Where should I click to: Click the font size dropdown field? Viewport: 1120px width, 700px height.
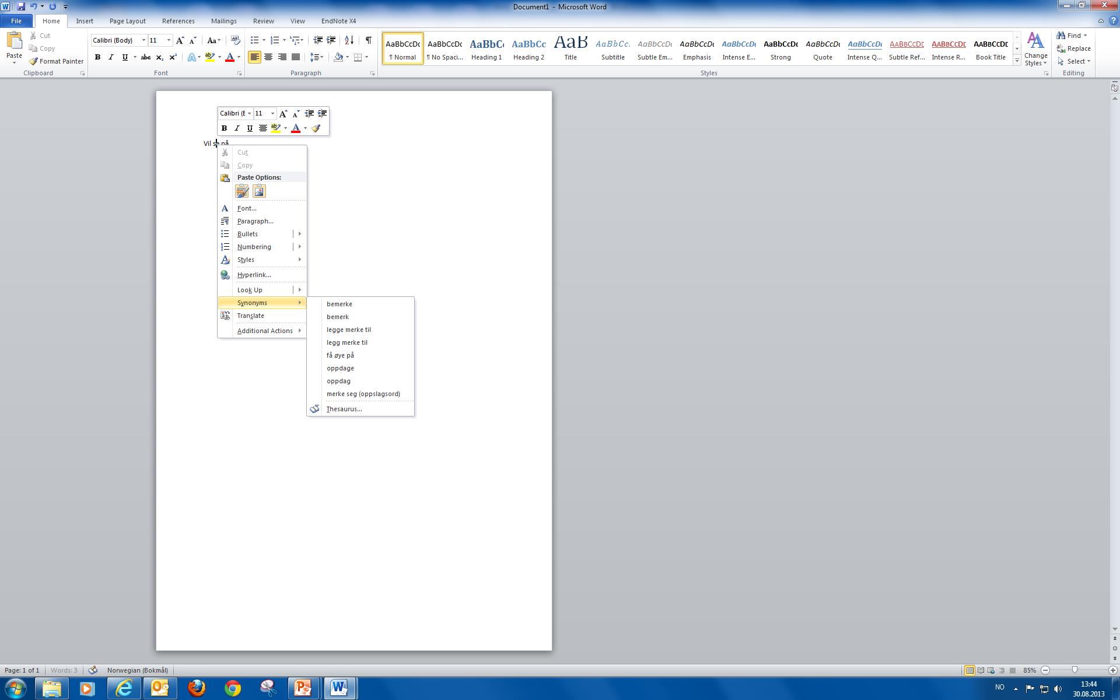click(156, 40)
